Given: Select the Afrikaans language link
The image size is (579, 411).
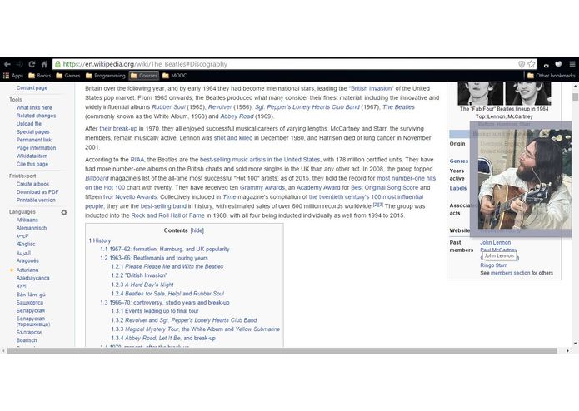Looking at the screenshot, I should click(27, 220).
